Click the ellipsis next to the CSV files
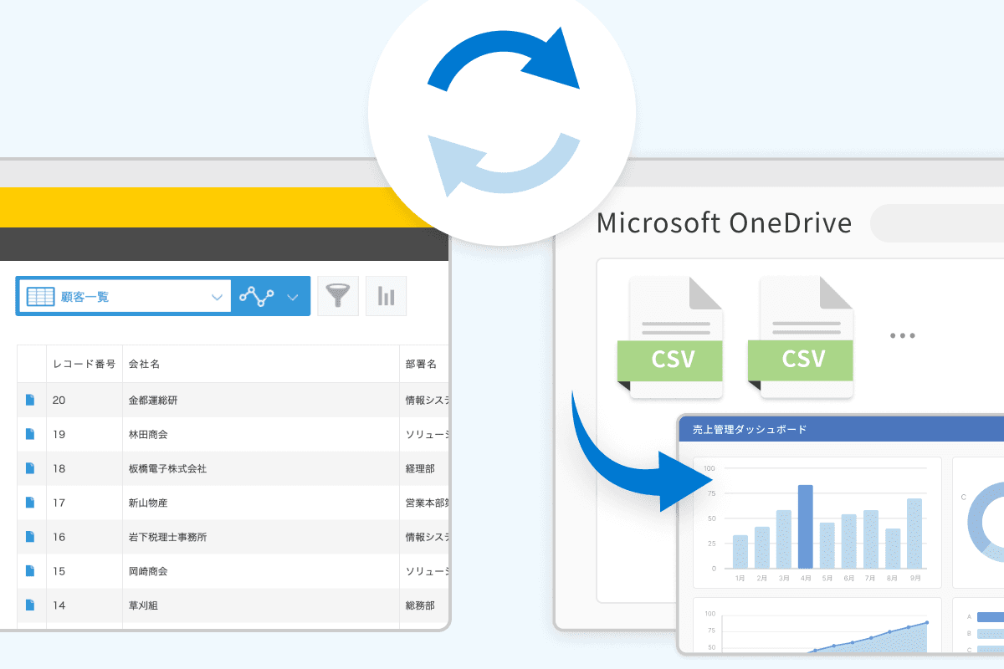 pos(902,335)
